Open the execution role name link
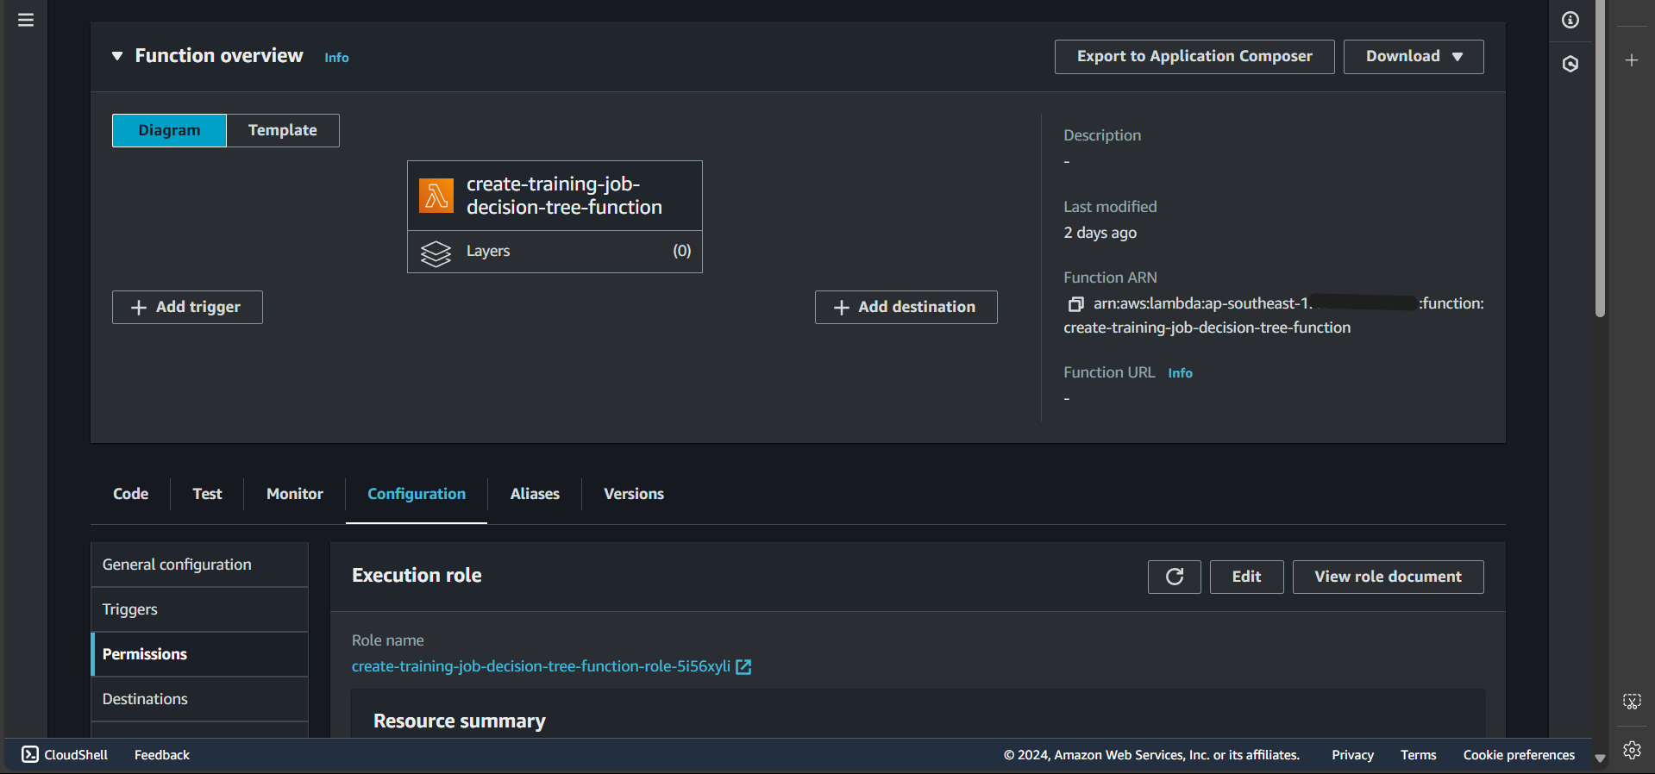Screen dimensions: 1655x774 pos(541,666)
